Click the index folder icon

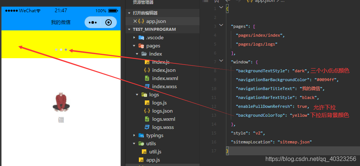point(144,54)
